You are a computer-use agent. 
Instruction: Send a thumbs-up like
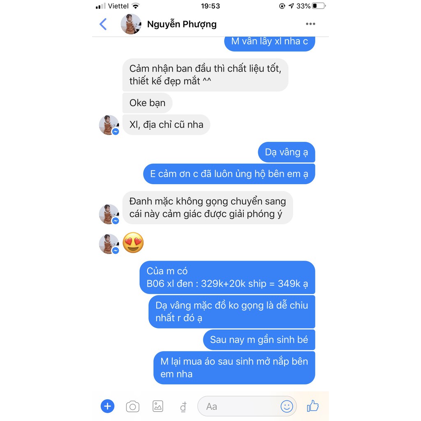coord(312,406)
